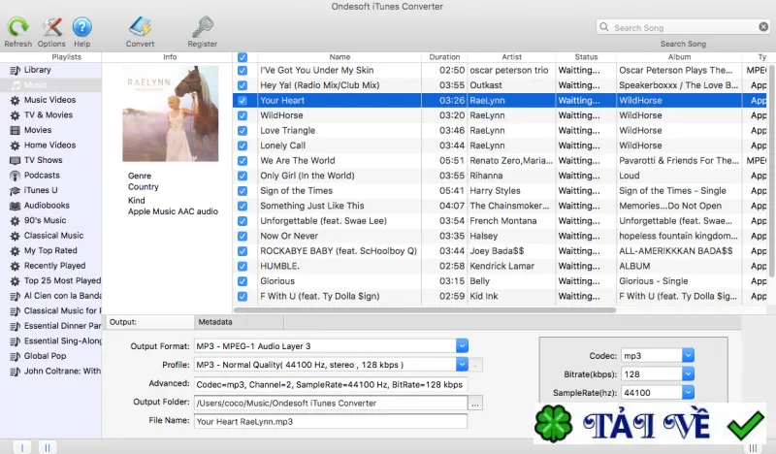
Task: Open the iTunes U playlist icon
Action: pos(16,190)
